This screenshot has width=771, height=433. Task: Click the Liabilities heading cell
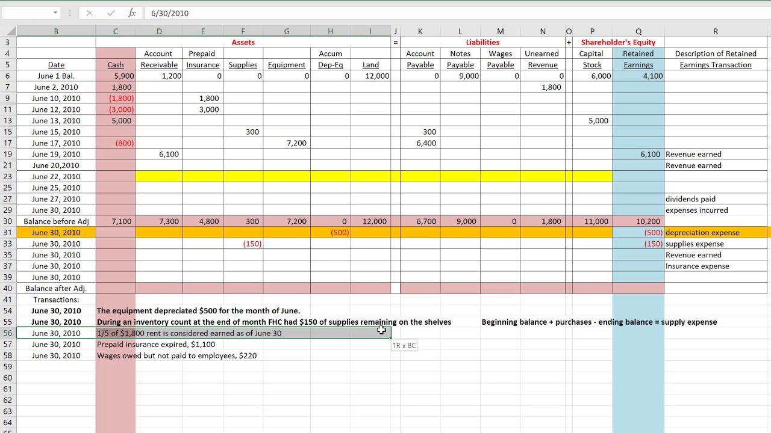[482, 42]
